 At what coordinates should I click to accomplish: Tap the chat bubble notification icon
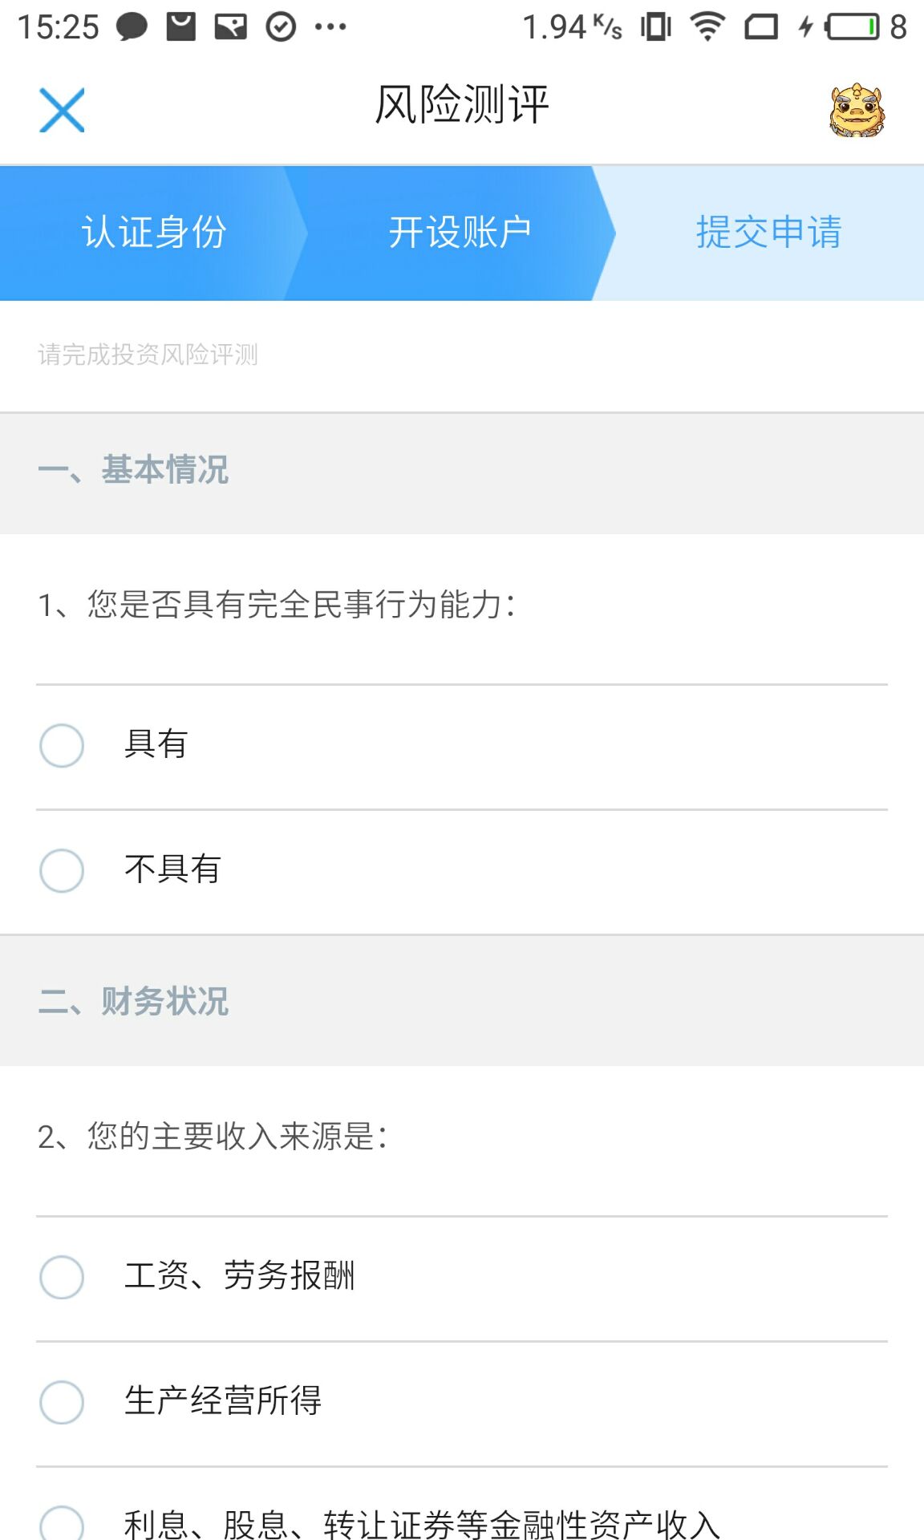pyautogui.click(x=132, y=27)
